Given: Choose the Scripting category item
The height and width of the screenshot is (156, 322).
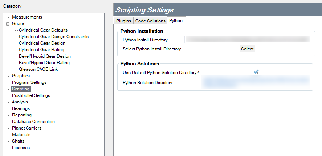Looking at the screenshot, I should coord(21,89).
